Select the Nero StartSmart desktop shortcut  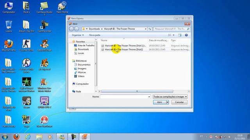[44, 122]
